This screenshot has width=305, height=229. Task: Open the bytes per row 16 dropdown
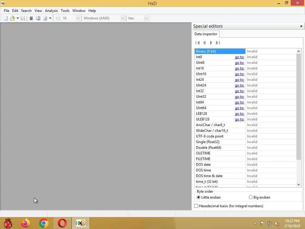click(x=78, y=18)
